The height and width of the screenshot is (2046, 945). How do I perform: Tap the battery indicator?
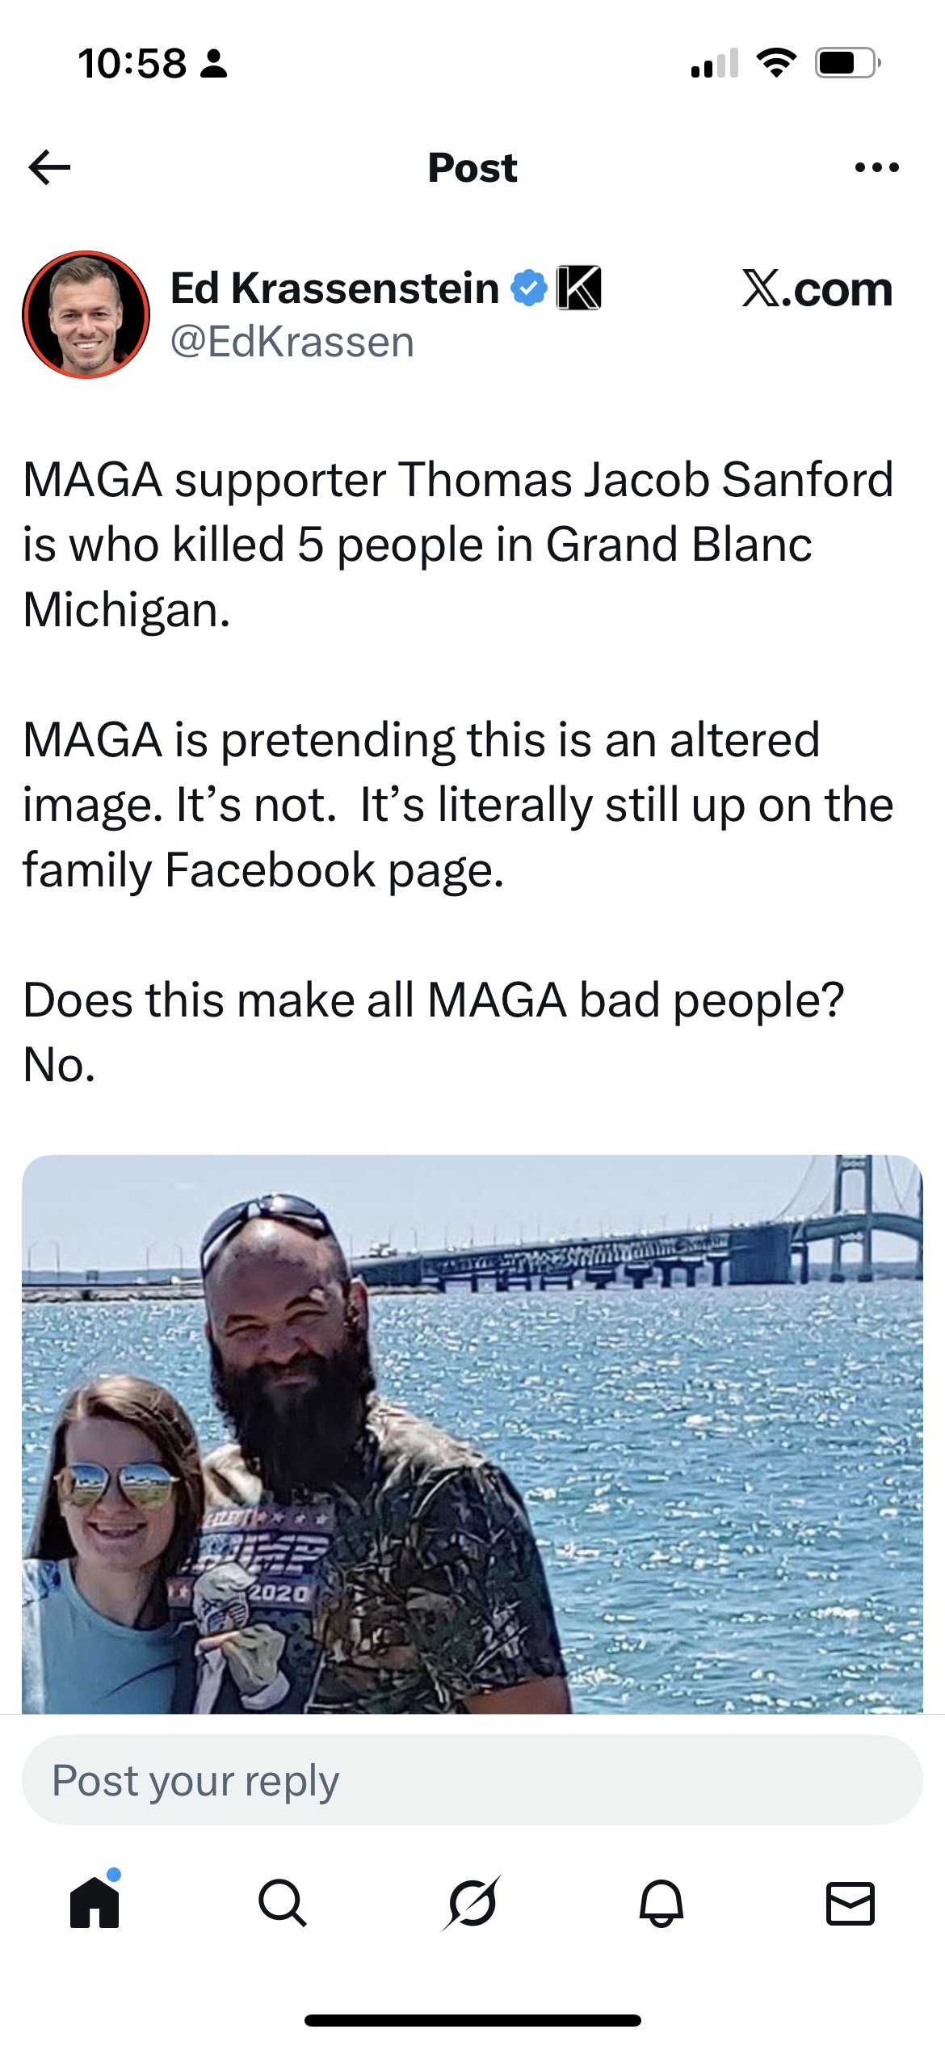(x=847, y=62)
